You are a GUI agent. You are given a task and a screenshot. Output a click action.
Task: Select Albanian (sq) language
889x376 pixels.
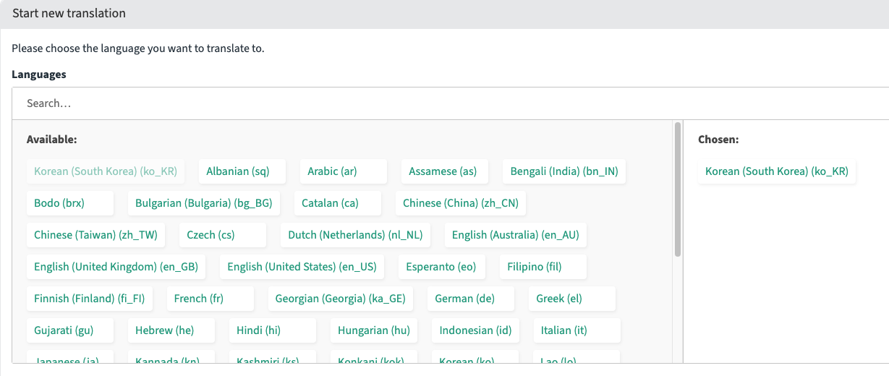point(237,171)
